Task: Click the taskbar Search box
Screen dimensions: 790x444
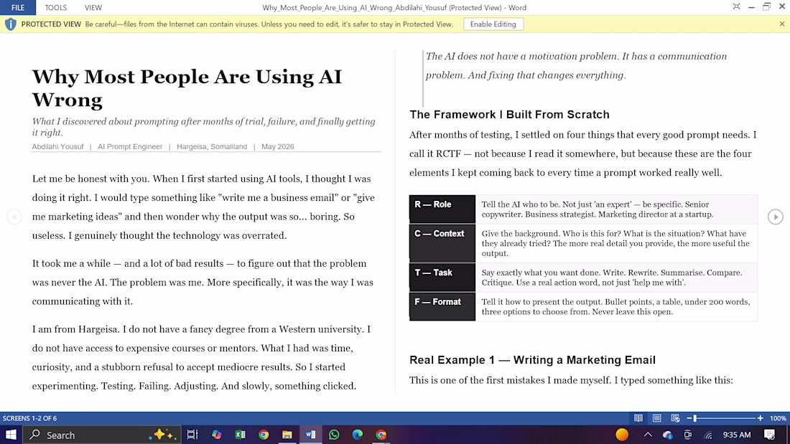Action: pos(102,435)
